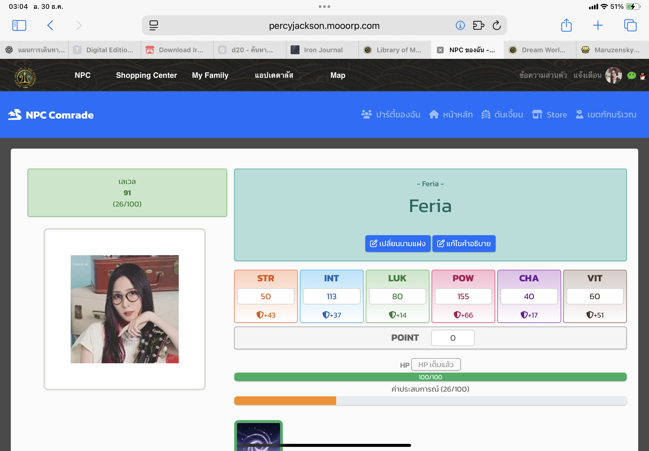649x451 pixels.
Task: Tap the reload page icon
Action: coord(496,25)
